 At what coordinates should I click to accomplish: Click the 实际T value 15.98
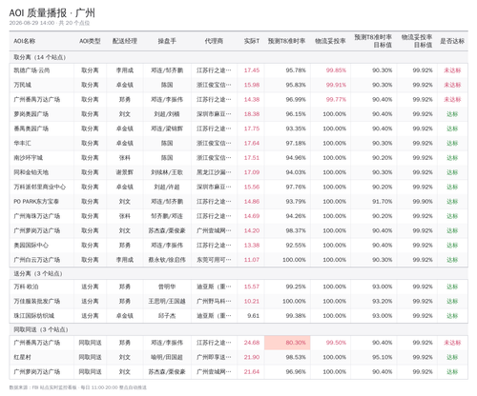point(252,85)
